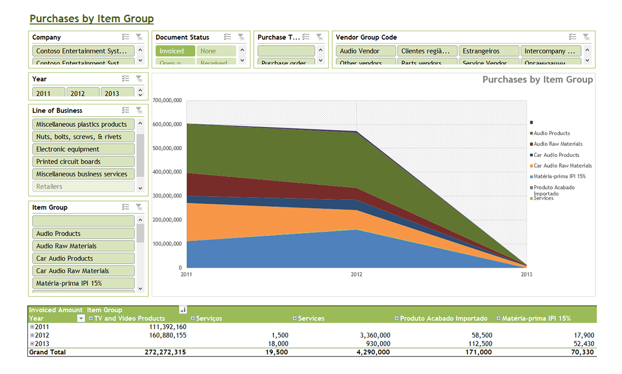Image resolution: width=622 pixels, height=374 pixels.
Task: Toggle Audio Vendor in the Vendor Group slicer
Action: [x=366, y=51]
